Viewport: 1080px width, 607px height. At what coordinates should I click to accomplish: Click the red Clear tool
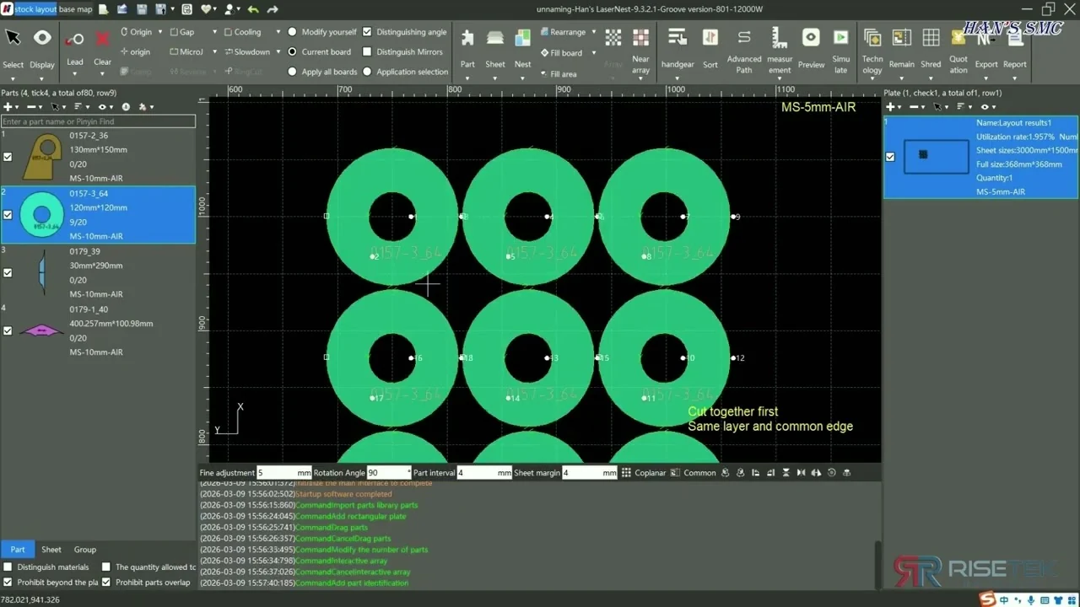point(102,40)
